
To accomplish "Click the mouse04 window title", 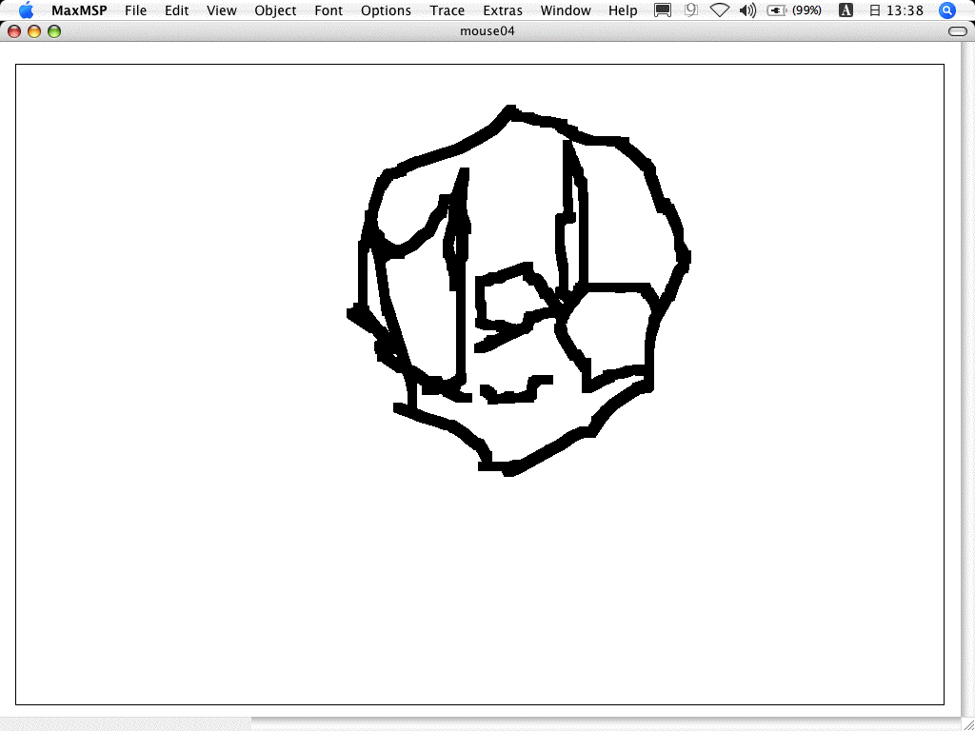I will coord(487,31).
